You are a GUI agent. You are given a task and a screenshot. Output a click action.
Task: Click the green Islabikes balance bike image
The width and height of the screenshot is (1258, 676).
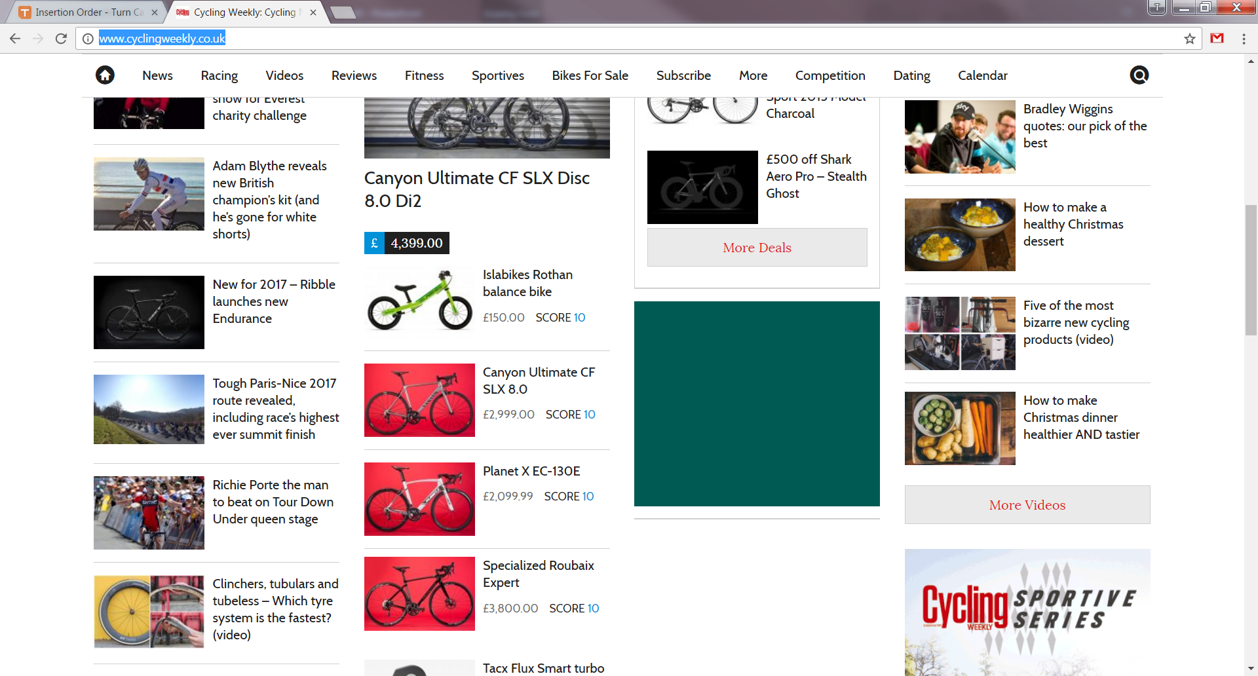(419, 301)
